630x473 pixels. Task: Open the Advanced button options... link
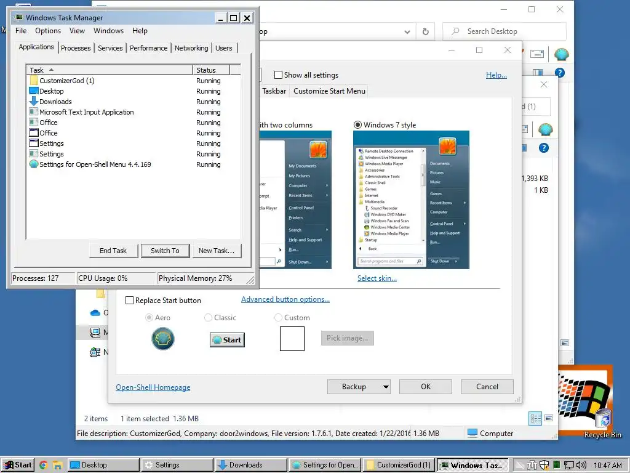pos(285,299)
